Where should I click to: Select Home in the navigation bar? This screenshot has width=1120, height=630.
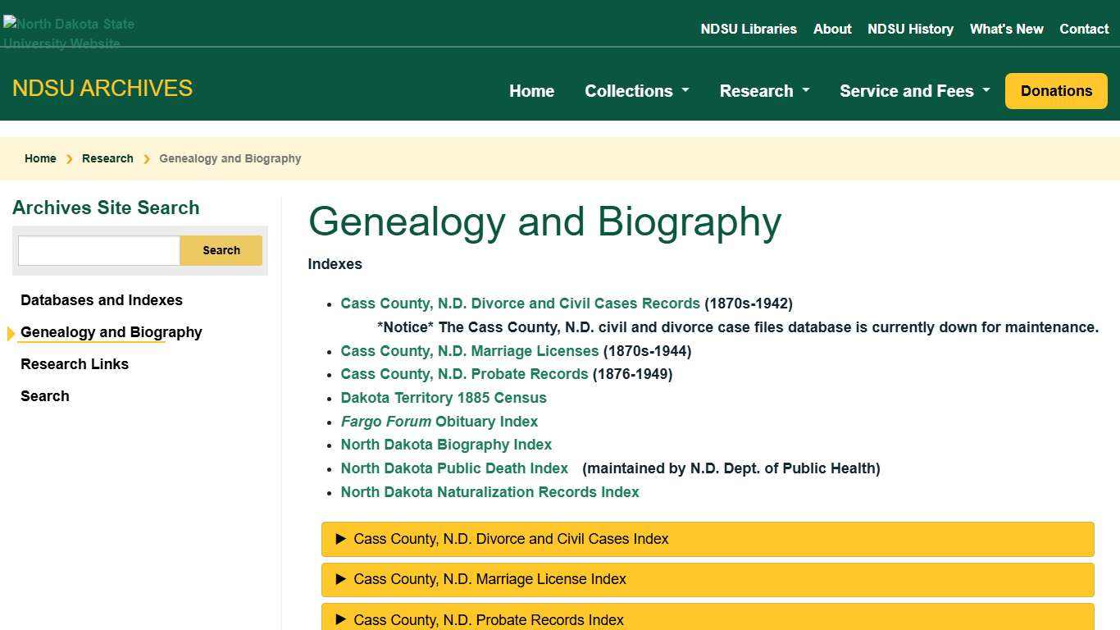tap(531, 91)
